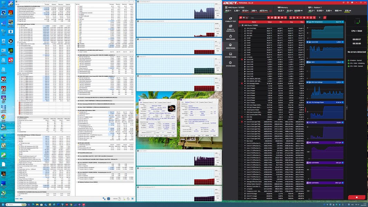Image resolution: width=368 pixels, height=207 pixels.
Task: Click color circle on CPUFANIN0 graph header
Action: 343,142
